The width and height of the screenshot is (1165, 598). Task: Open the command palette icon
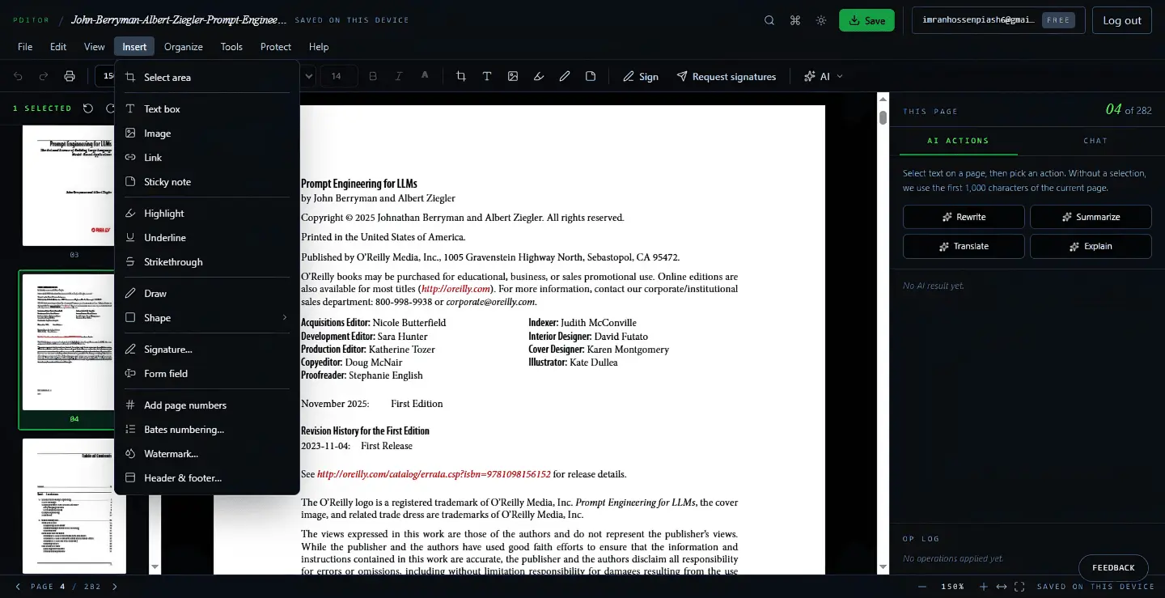(795, 20)
